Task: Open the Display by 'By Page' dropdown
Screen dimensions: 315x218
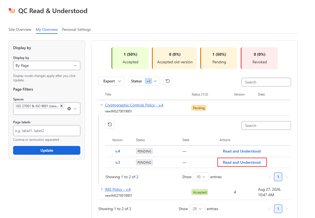Action: [x=47, y=65]
